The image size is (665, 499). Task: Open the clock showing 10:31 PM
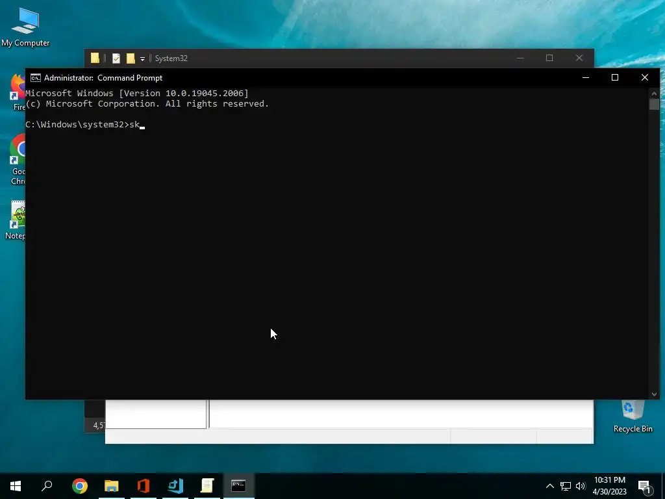click(609, 486)
